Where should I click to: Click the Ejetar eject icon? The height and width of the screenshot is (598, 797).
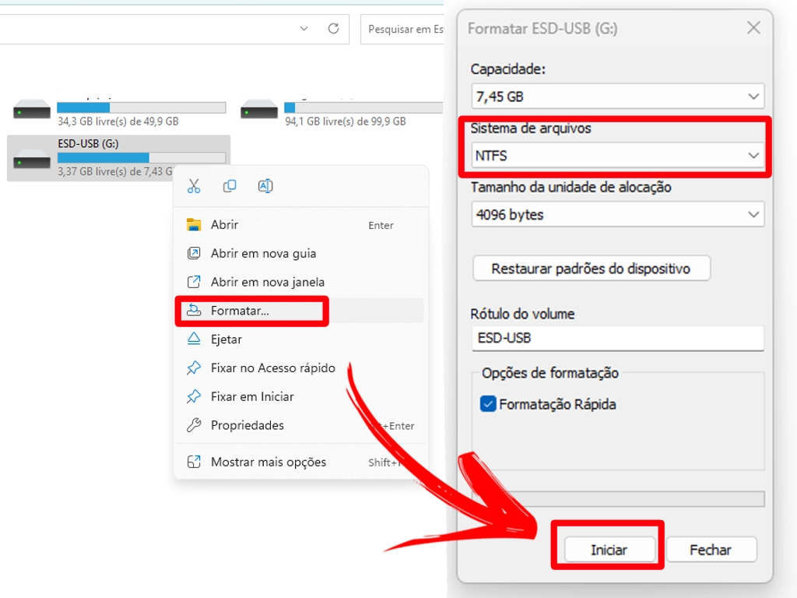pos(195,339)
